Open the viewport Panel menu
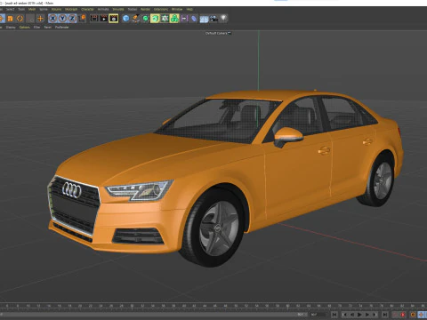The width and height of the screenshot is (427, 320). coord(48,28)
